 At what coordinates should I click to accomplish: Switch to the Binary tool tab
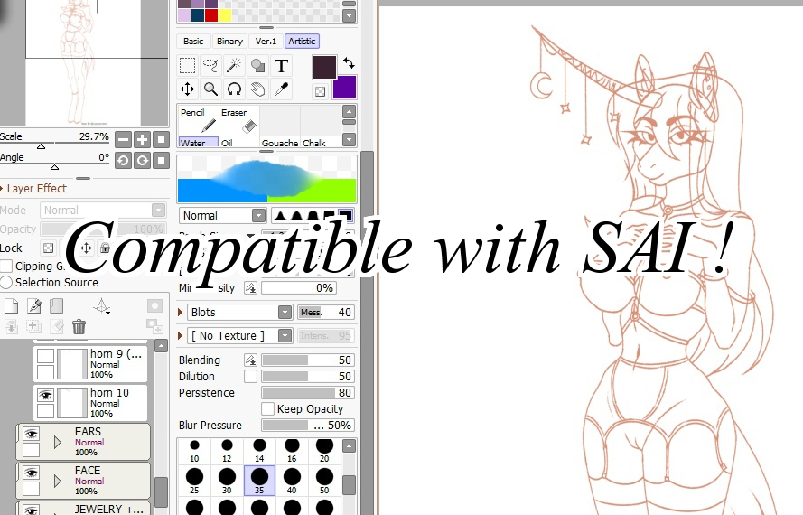click(x=229, y=41)
